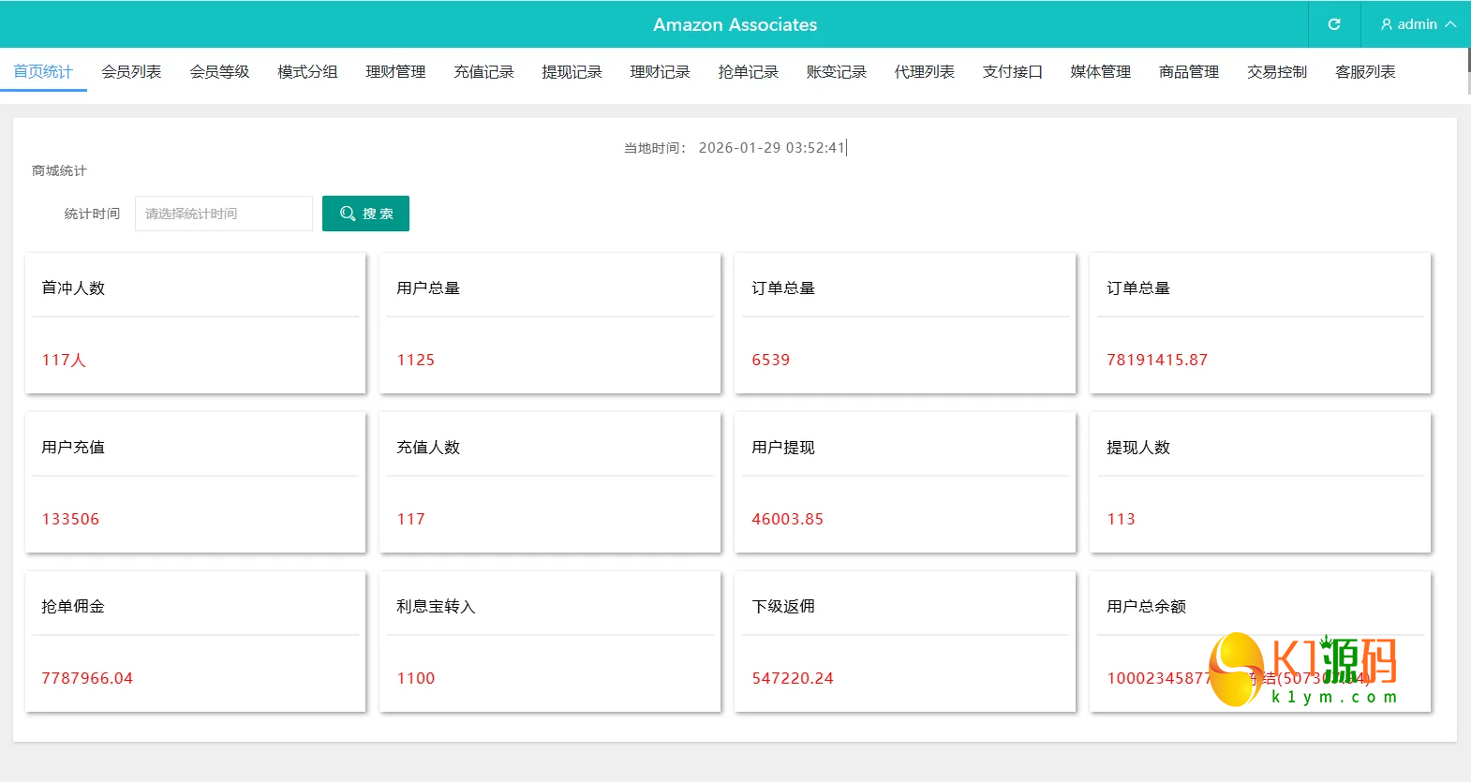1471x782 pixels.
Task: Click the local time value 2026-01-29 03:52:41
Action: tap(771, 147)
